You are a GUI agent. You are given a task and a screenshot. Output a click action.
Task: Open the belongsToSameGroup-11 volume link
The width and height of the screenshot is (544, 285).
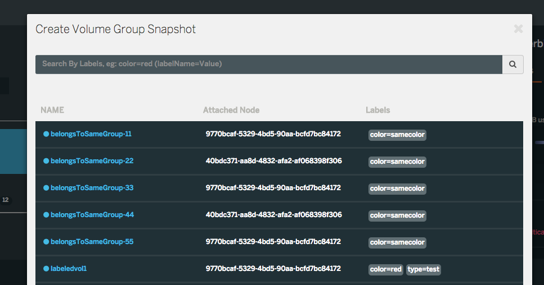91,134
